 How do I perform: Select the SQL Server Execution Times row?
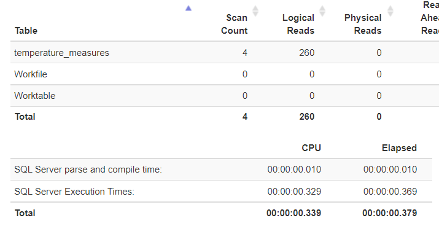[x=221, y=191]
